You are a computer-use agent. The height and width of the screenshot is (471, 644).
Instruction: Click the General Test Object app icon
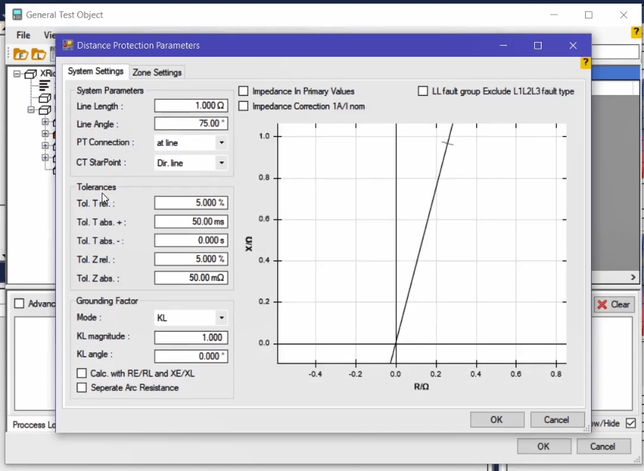pos(17,15)
